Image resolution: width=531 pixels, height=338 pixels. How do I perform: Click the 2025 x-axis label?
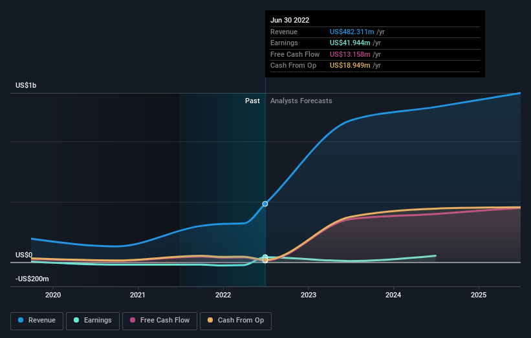point(479,295)
